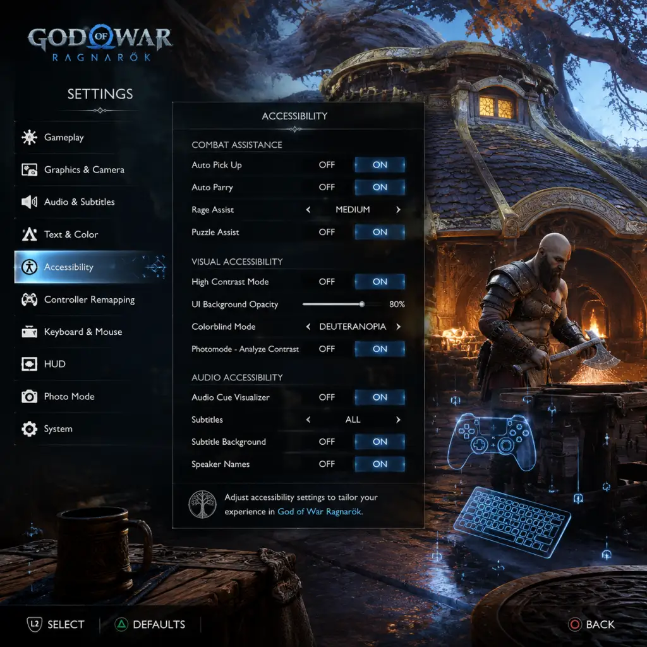Click left arrow for Colorblind Mode
647x647 pixels.
308,327
